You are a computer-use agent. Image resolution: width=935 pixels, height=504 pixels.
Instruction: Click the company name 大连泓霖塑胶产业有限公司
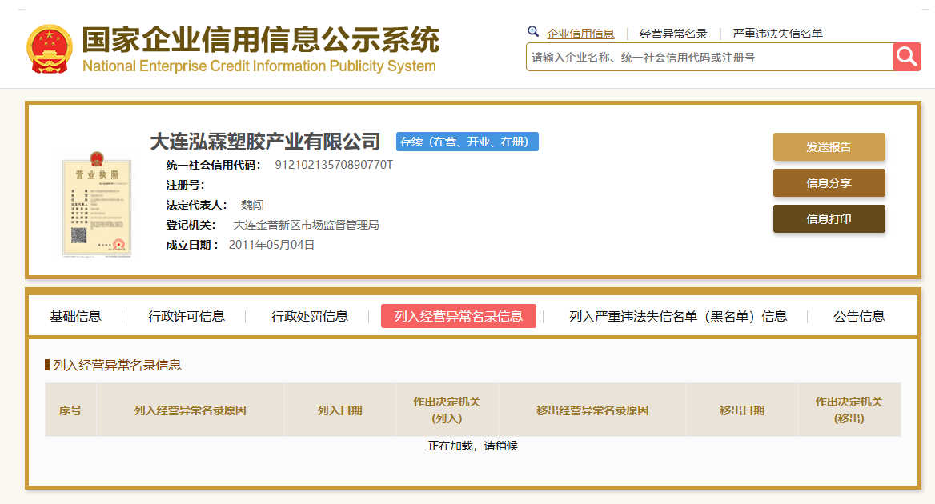coord(265,142)
